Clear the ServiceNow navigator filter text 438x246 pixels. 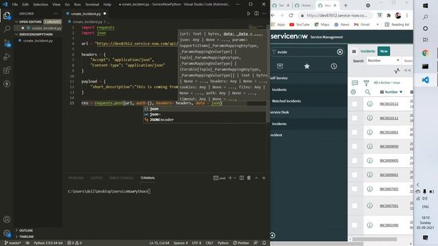tap(340, 52)
